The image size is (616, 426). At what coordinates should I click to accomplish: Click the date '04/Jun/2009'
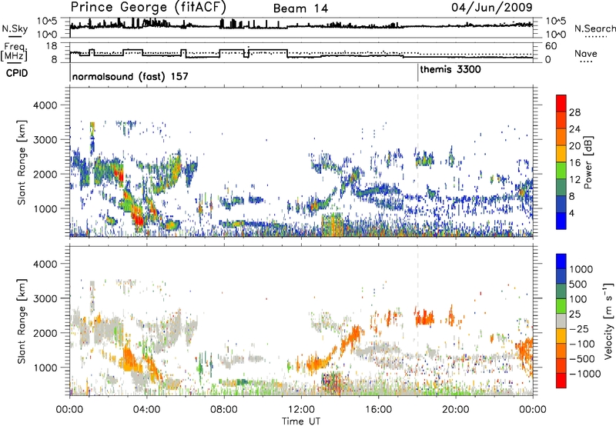tap(492, 7)
